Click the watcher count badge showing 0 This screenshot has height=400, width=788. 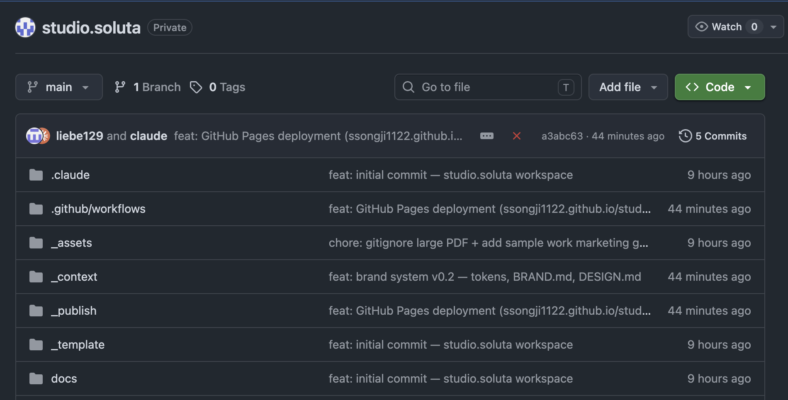coord(754,27)
